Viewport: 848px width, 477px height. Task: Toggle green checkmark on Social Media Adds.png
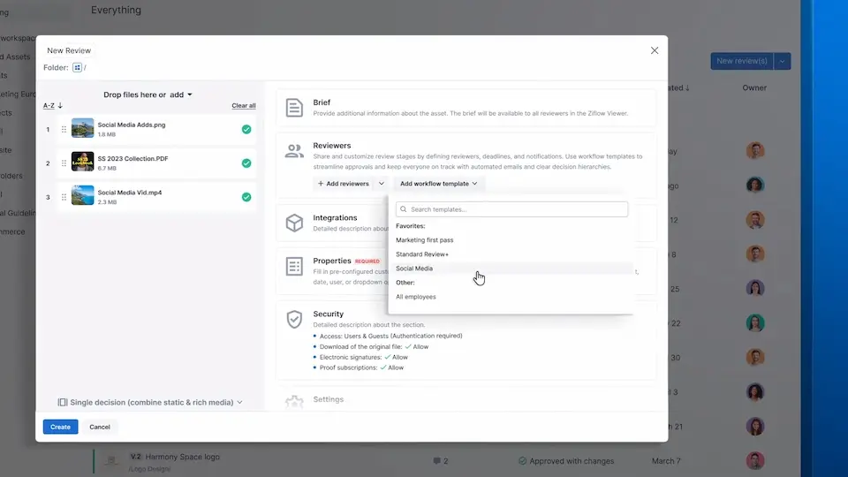tap(246, 129)
